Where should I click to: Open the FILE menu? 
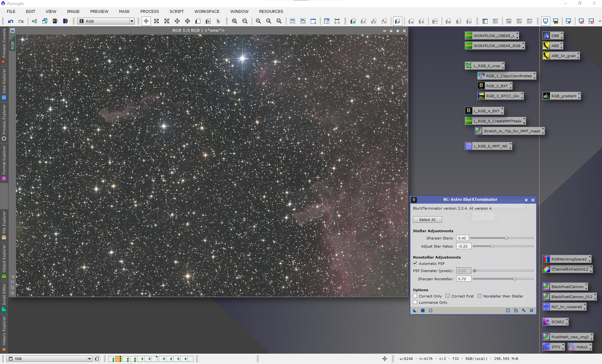point(11,11)
